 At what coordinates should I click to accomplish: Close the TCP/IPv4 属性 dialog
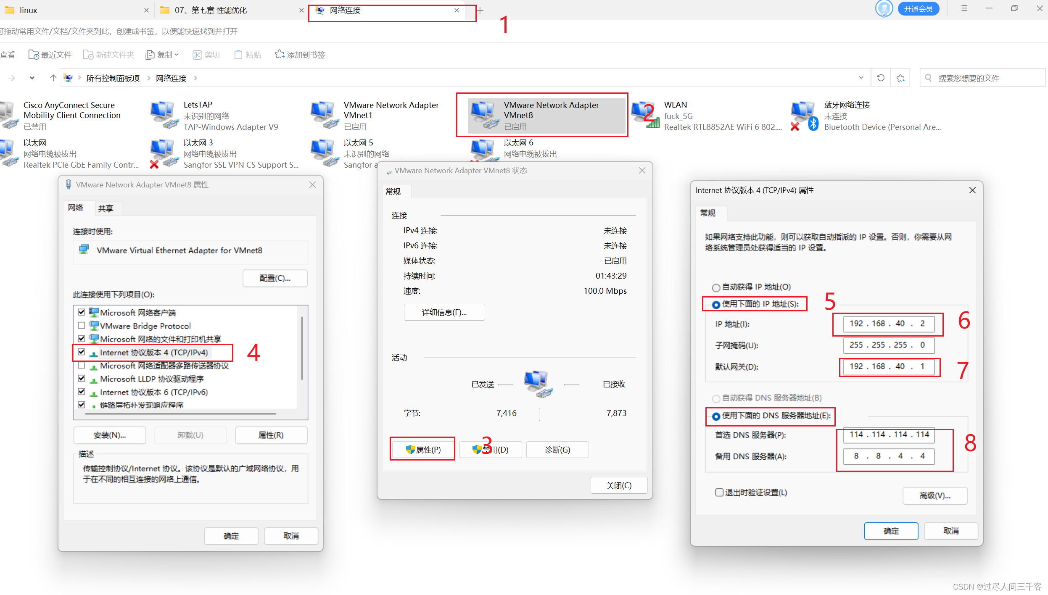point(972,190)
